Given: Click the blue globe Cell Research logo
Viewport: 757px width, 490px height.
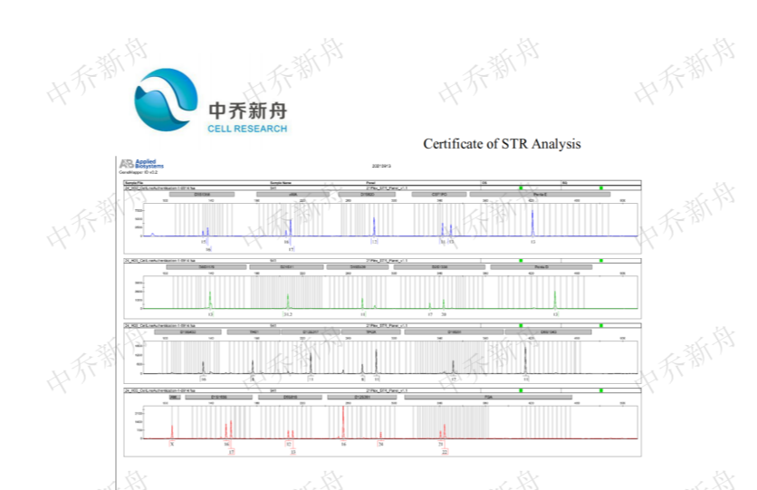Looking at the screenshot, I should (x=166, y=100).
